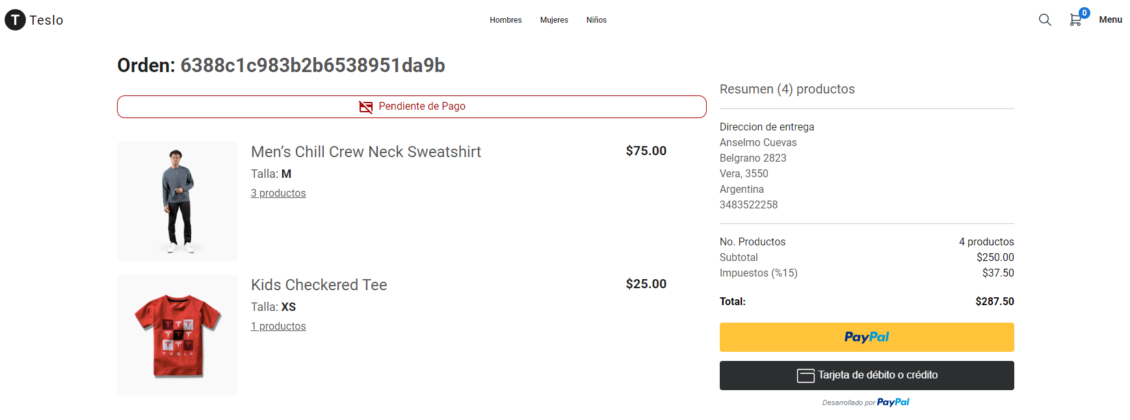Viewport: 1130px width, 420px height.
Task: Open the side Menu
Action: [1110, 20]
